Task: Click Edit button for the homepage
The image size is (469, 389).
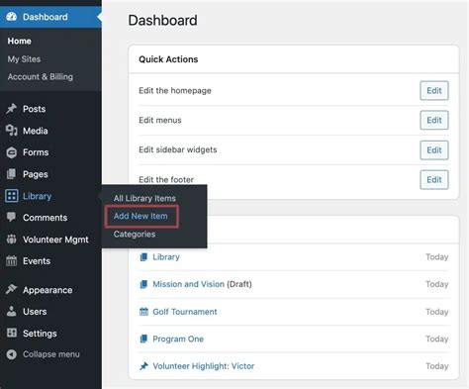Action: tap(434, 90)
